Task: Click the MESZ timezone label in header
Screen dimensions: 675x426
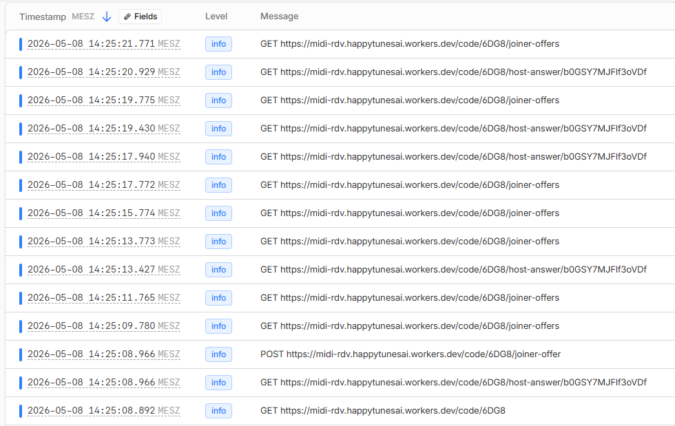Action: 83,17
